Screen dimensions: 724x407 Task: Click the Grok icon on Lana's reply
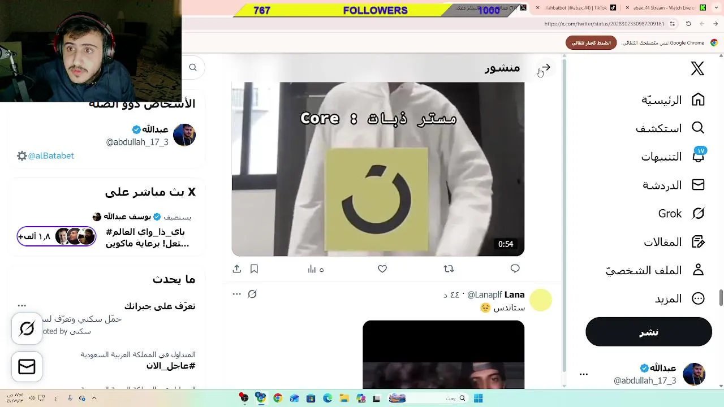[252, 294]
